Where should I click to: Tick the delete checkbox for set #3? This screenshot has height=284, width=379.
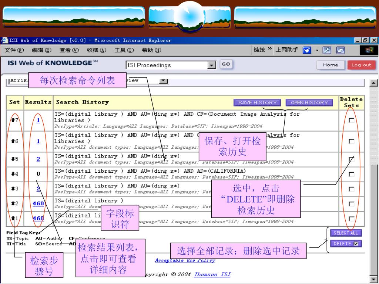pos(352,189)
